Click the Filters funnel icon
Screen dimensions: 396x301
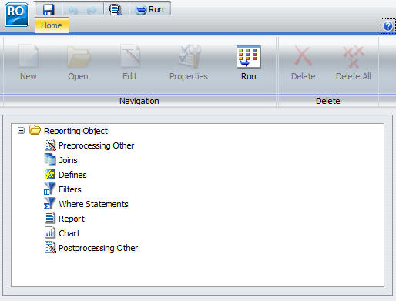(x=49, y=189)
